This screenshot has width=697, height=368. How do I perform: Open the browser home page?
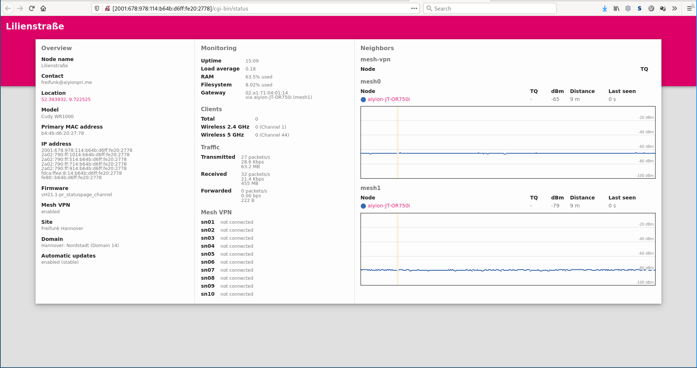(43, 8)
